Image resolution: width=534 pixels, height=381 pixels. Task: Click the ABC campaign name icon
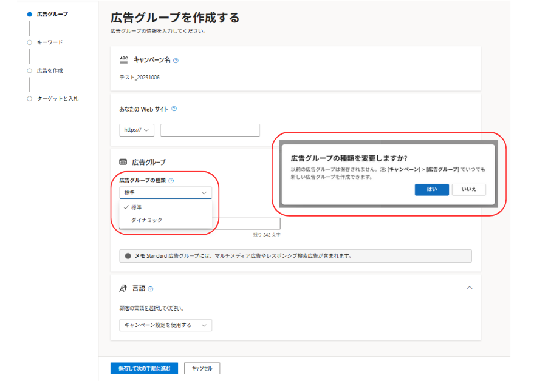coord(124,60)
